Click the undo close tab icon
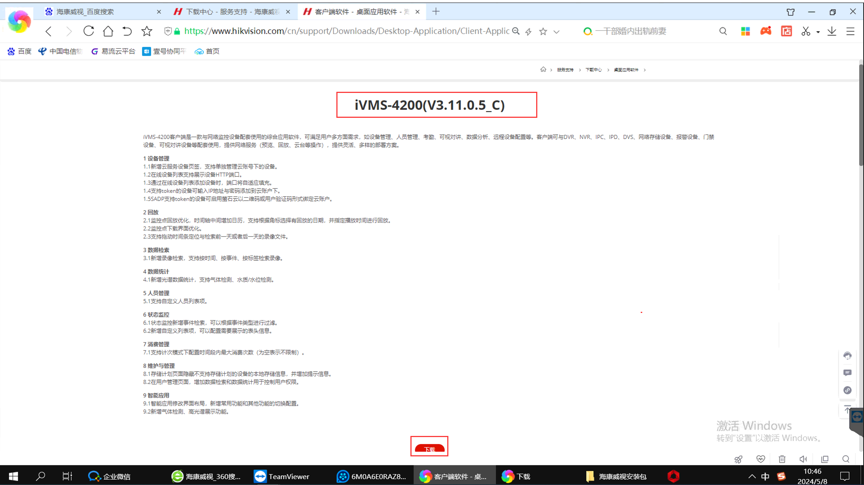 tap(127, 31)
